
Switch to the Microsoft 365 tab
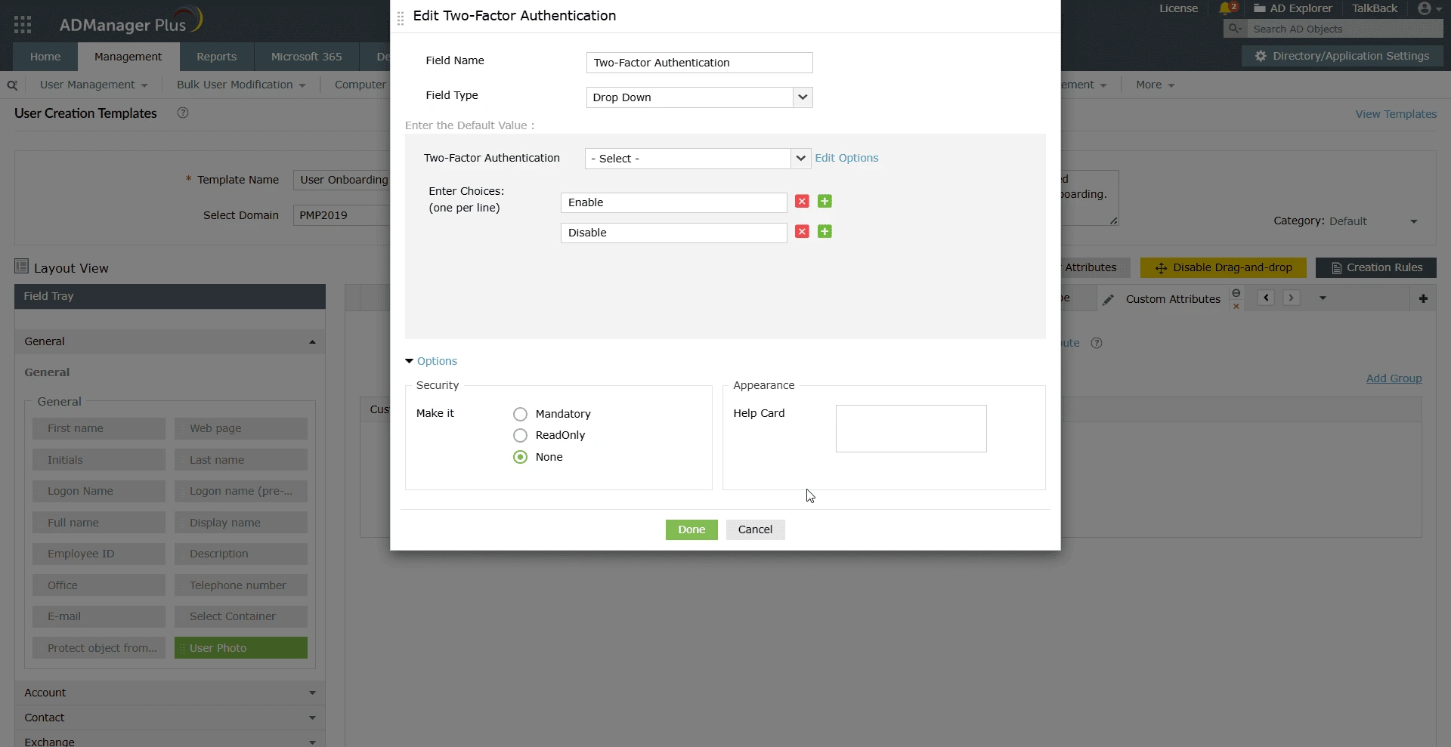pyautogui.click(x=305, y=56)
